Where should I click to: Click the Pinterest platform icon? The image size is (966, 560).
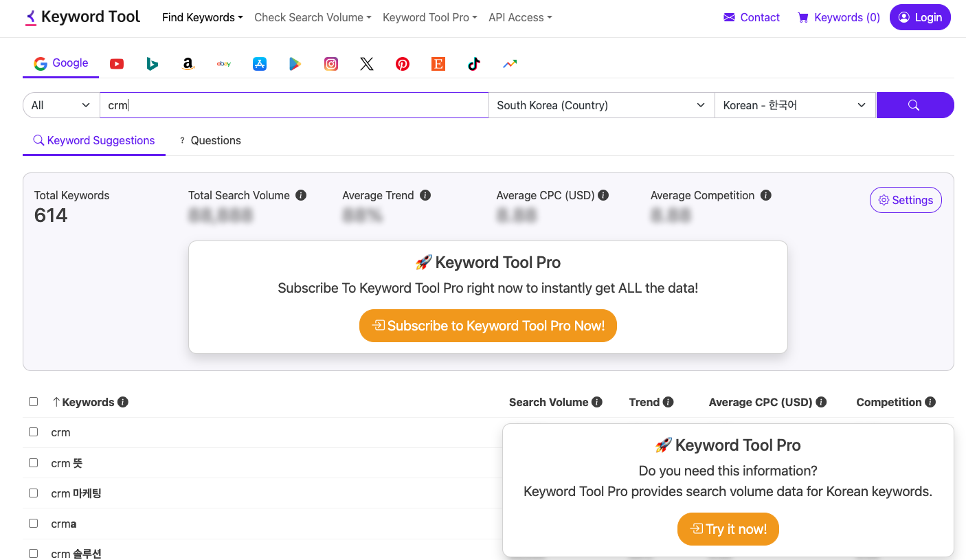pos(403,63)
